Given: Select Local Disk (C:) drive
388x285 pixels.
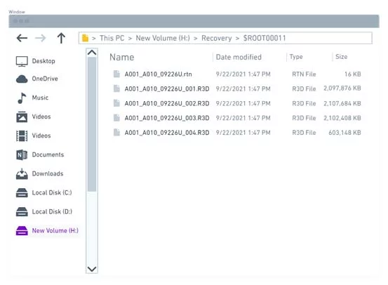Looking at the screenshot, I should pyautogui.click(x=52, y=192).
